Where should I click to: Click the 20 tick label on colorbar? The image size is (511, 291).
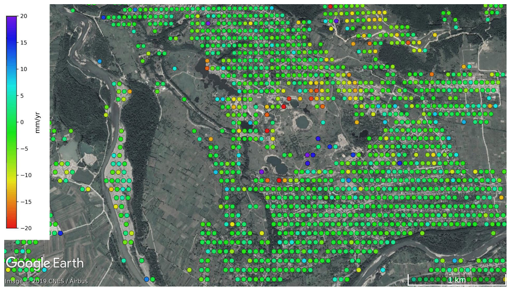point(24,16)
